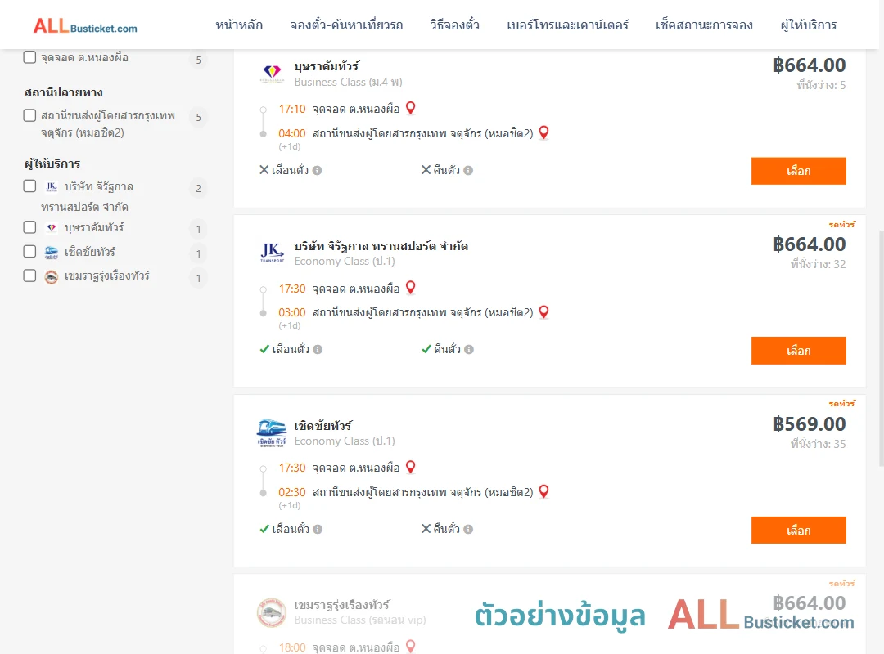The image size is (884, 654).
Task: Click JK logo in operator filter list
Action: (52, 186)
